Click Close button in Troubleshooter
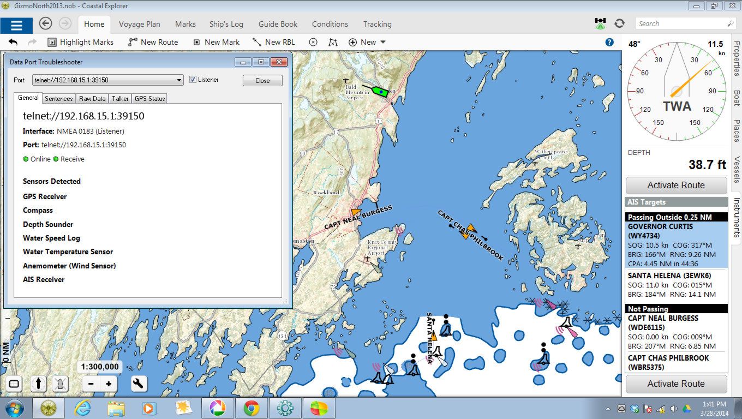 point(262,80)
